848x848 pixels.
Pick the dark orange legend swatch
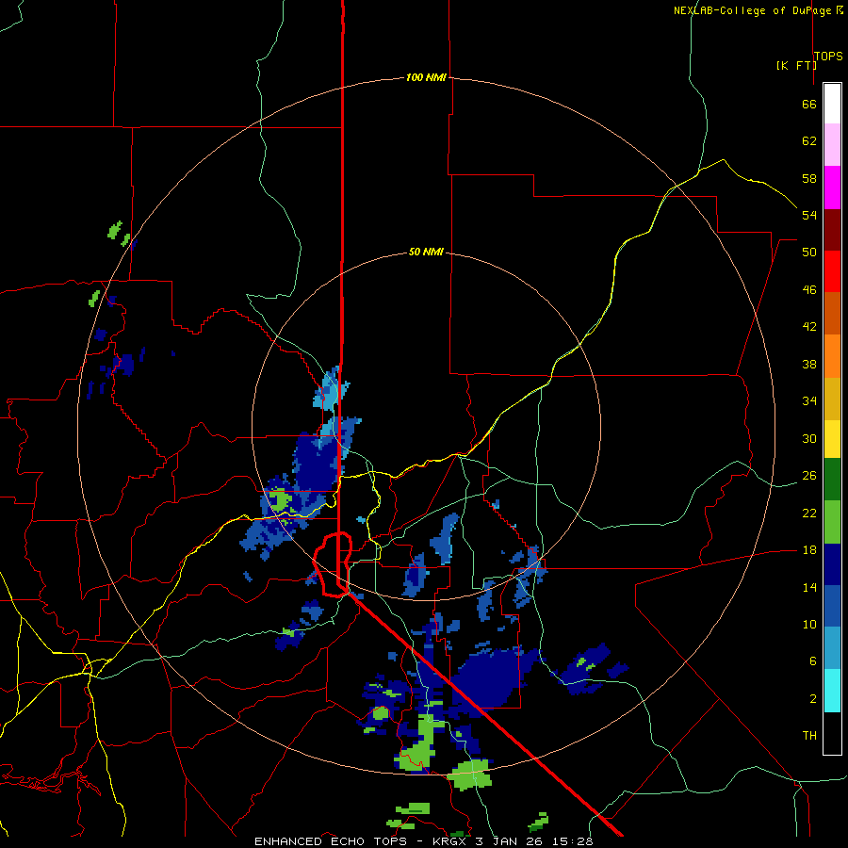point(832,313)
